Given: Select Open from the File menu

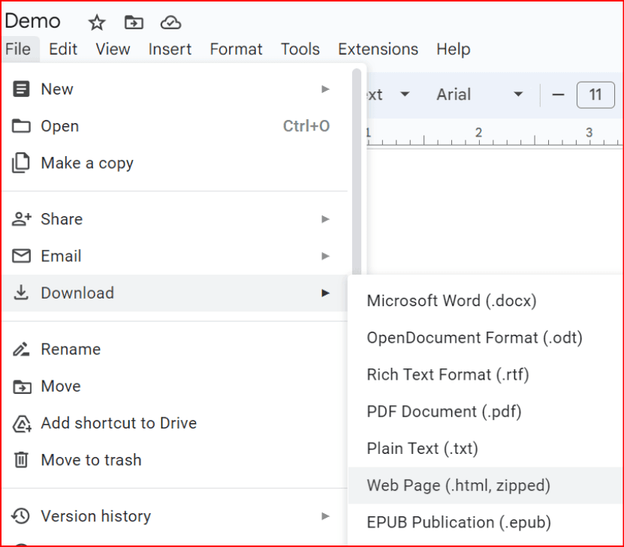Looking at the screenshot, I should [x=60, y=127].
